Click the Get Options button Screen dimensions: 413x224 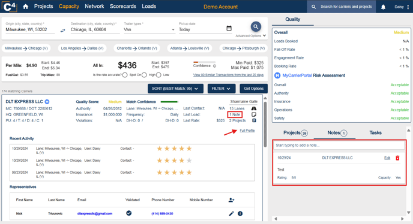coord(253,89)
